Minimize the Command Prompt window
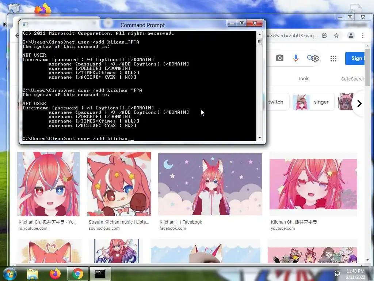The image size is (374, 281). (x=232, y=23)
